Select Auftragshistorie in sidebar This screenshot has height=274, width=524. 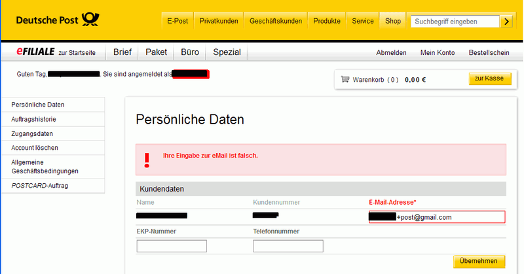tap(54, 119)
